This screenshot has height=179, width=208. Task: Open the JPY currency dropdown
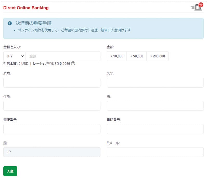15,56
